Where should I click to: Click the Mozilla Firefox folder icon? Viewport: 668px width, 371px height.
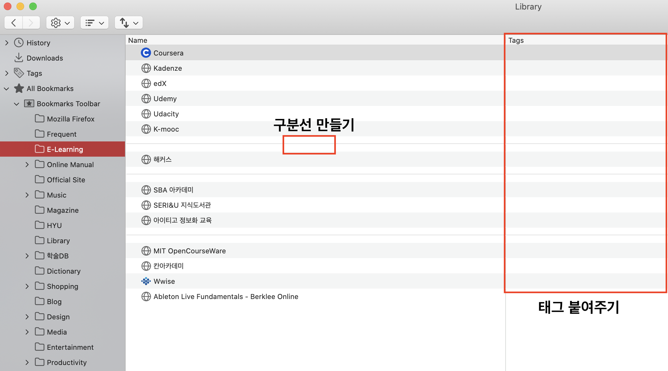[39, 119]
